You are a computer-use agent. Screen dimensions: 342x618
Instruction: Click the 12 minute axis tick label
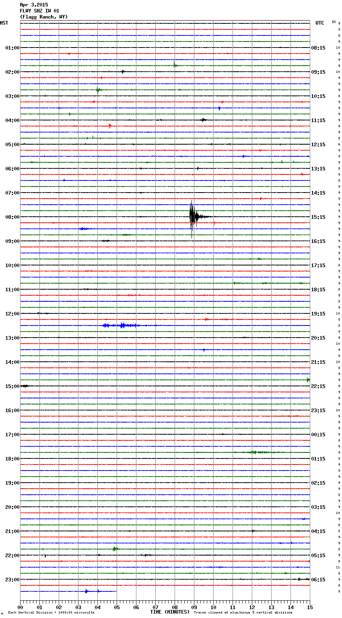(252, 607)
